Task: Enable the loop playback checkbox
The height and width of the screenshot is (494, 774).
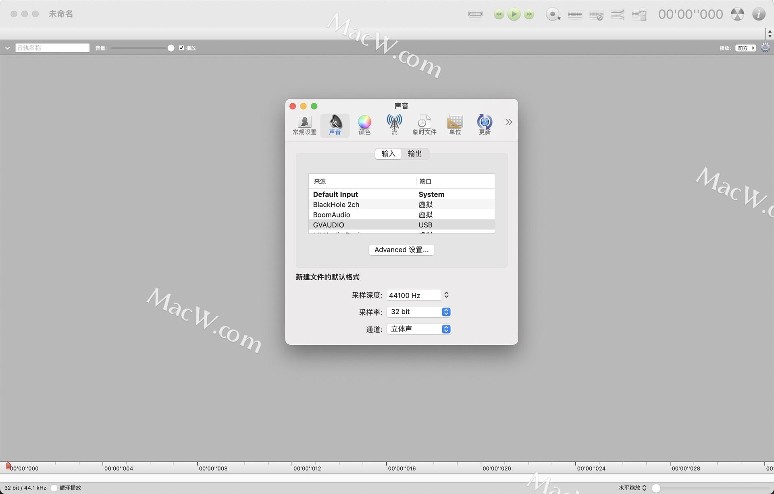Action: pos(54,488)
